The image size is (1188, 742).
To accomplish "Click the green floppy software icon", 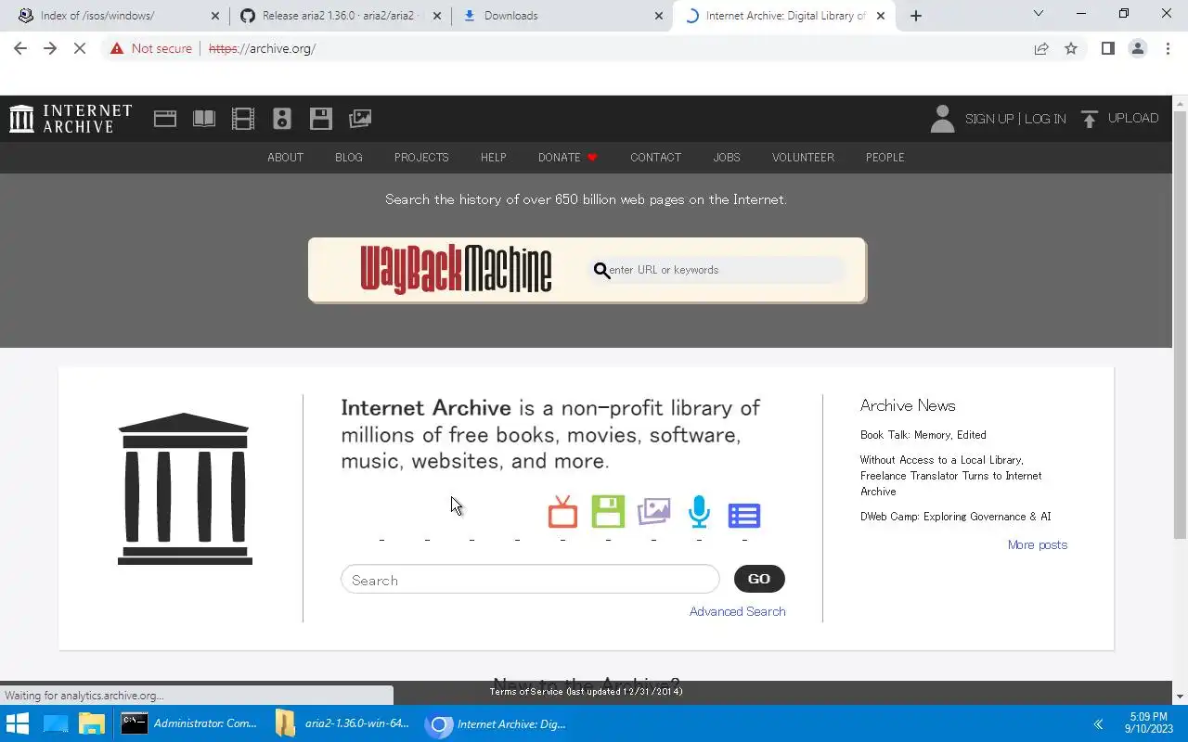I will [608, 512].
